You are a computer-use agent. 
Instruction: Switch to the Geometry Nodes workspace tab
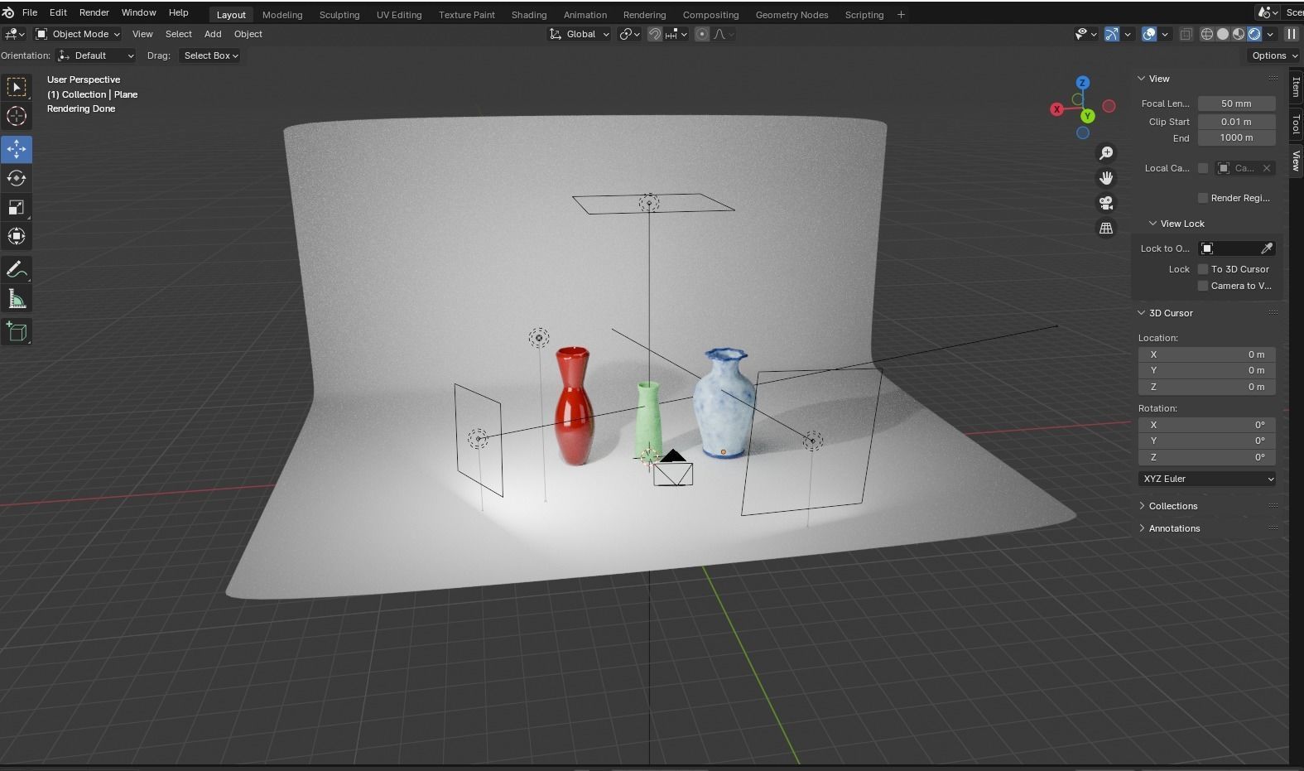[x=792, y=15]
